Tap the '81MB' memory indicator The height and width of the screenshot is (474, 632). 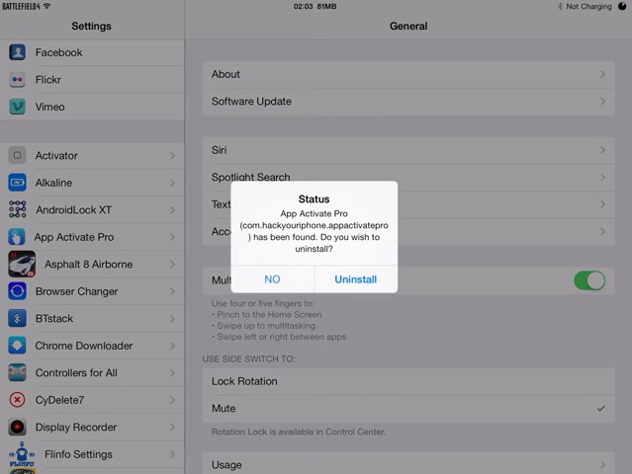[x=327, y=7]
